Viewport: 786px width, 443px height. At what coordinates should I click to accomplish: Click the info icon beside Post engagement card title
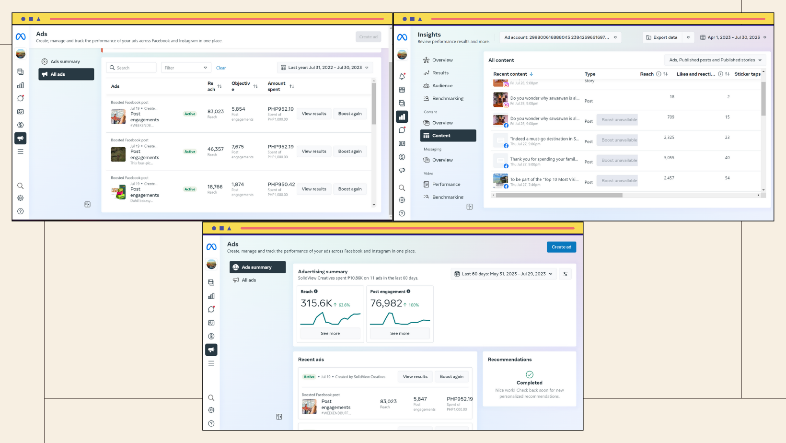coord(408,291)
